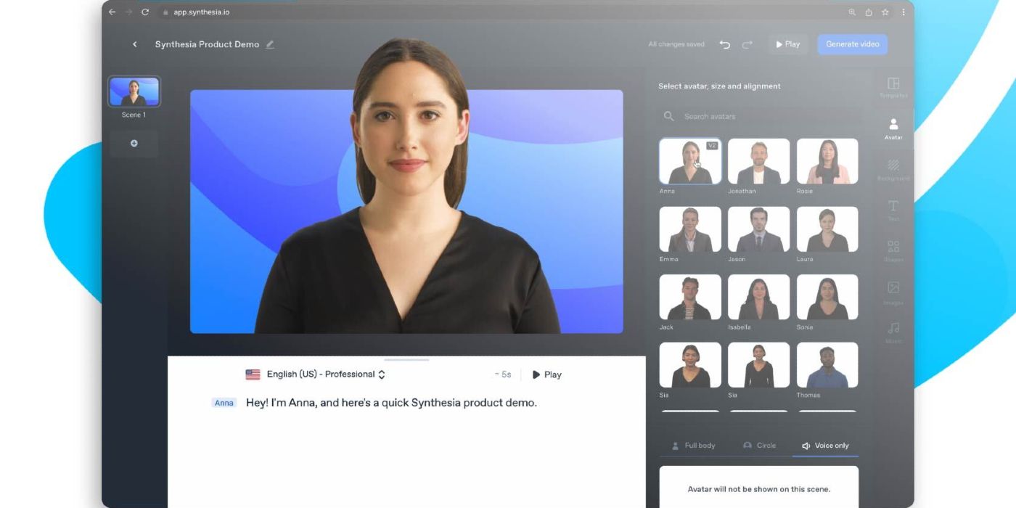This screenshot has height=508, width=1016.
Task: Switch avatar display to Full body
Action: point(693,446)
